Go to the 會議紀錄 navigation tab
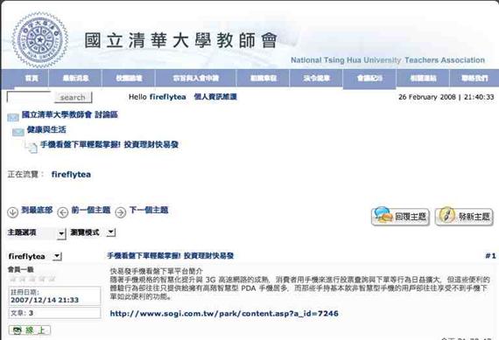 (369, 78)
